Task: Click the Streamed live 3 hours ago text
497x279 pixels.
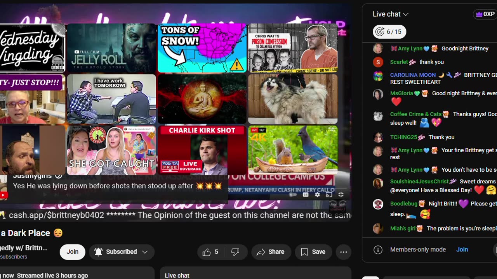Action: [x=52, y=276]
